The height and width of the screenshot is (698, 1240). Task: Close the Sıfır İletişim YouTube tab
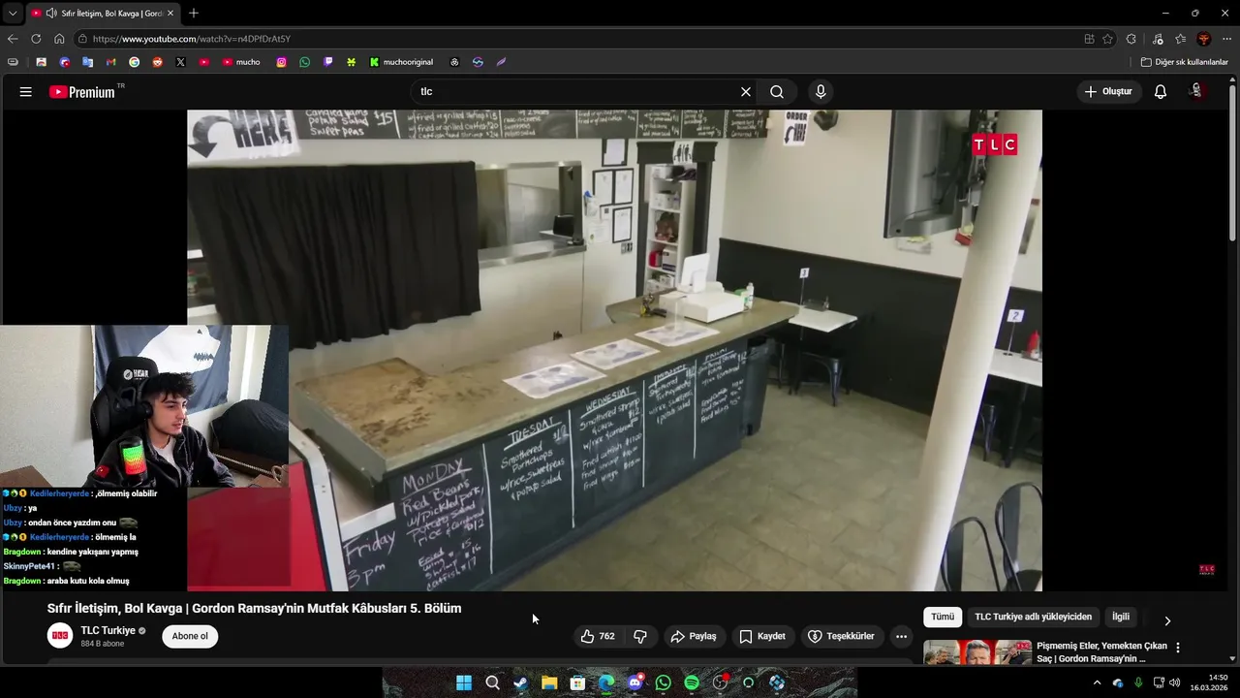[x=170, y=14]
